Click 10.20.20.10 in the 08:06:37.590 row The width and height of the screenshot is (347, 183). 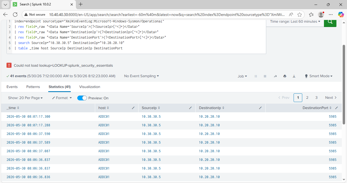(x=209, y=134)
